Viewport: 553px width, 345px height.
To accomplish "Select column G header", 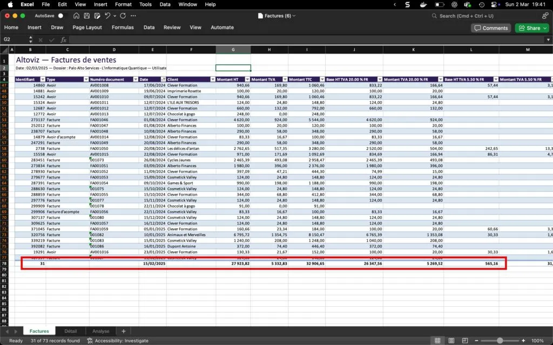I will click(233, 50).
